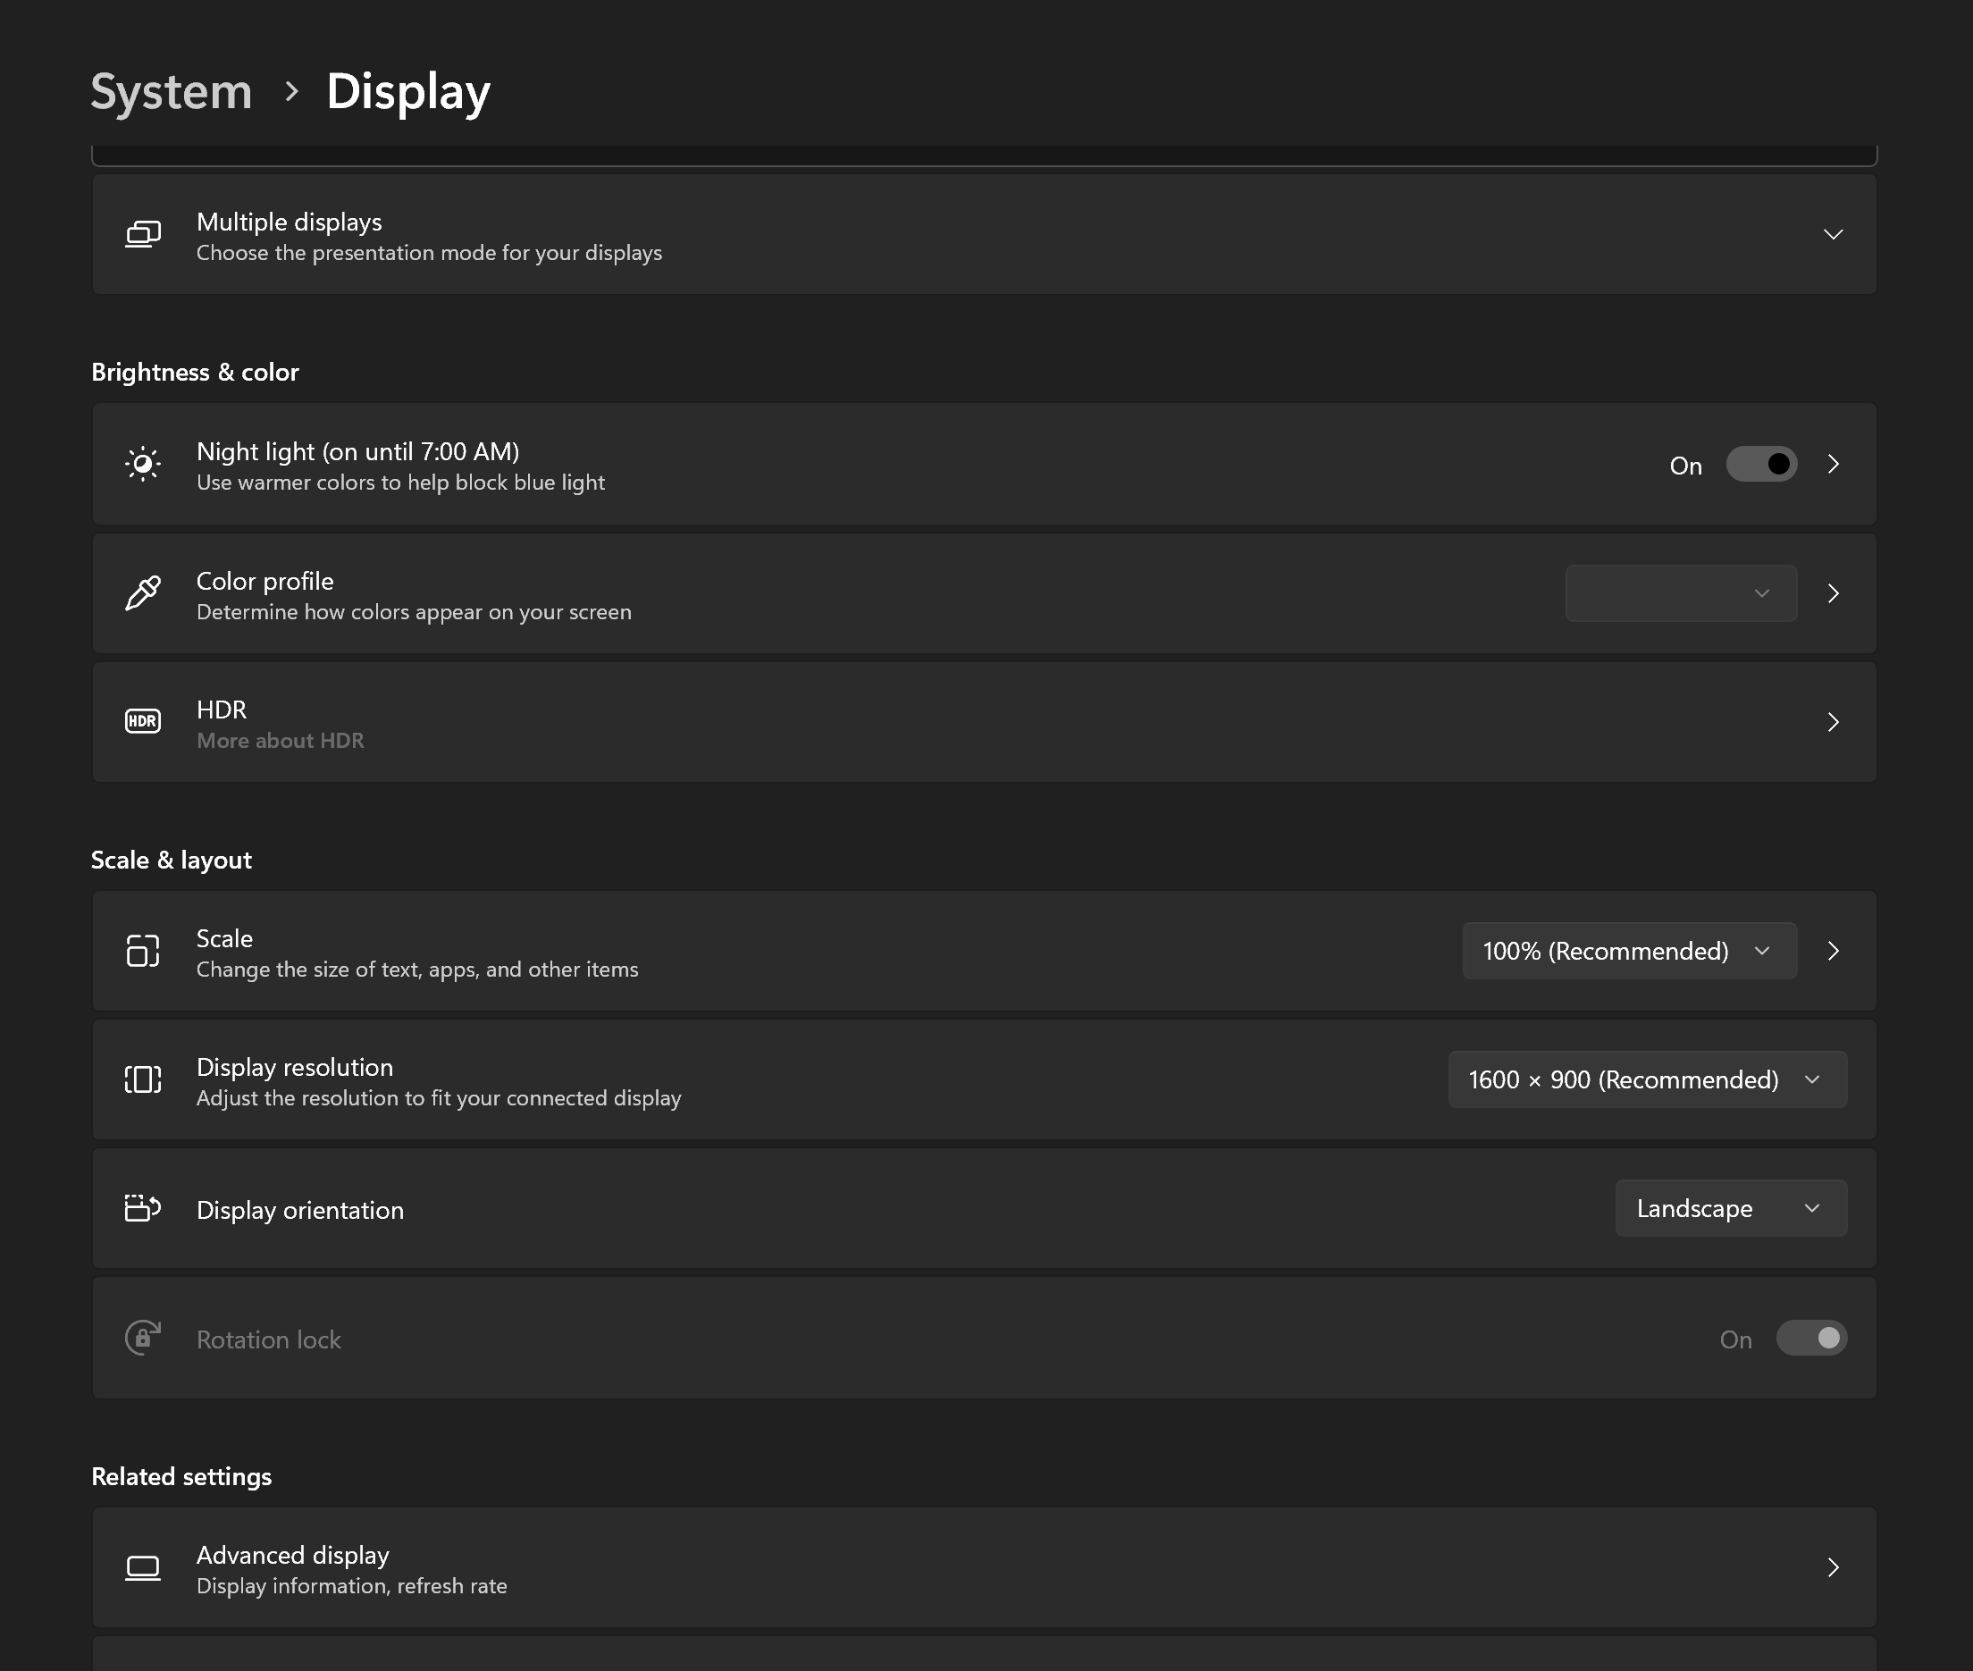Turn off the Night light toggle
This screenshot has width=1973, height=1671.
(1761, 464)
